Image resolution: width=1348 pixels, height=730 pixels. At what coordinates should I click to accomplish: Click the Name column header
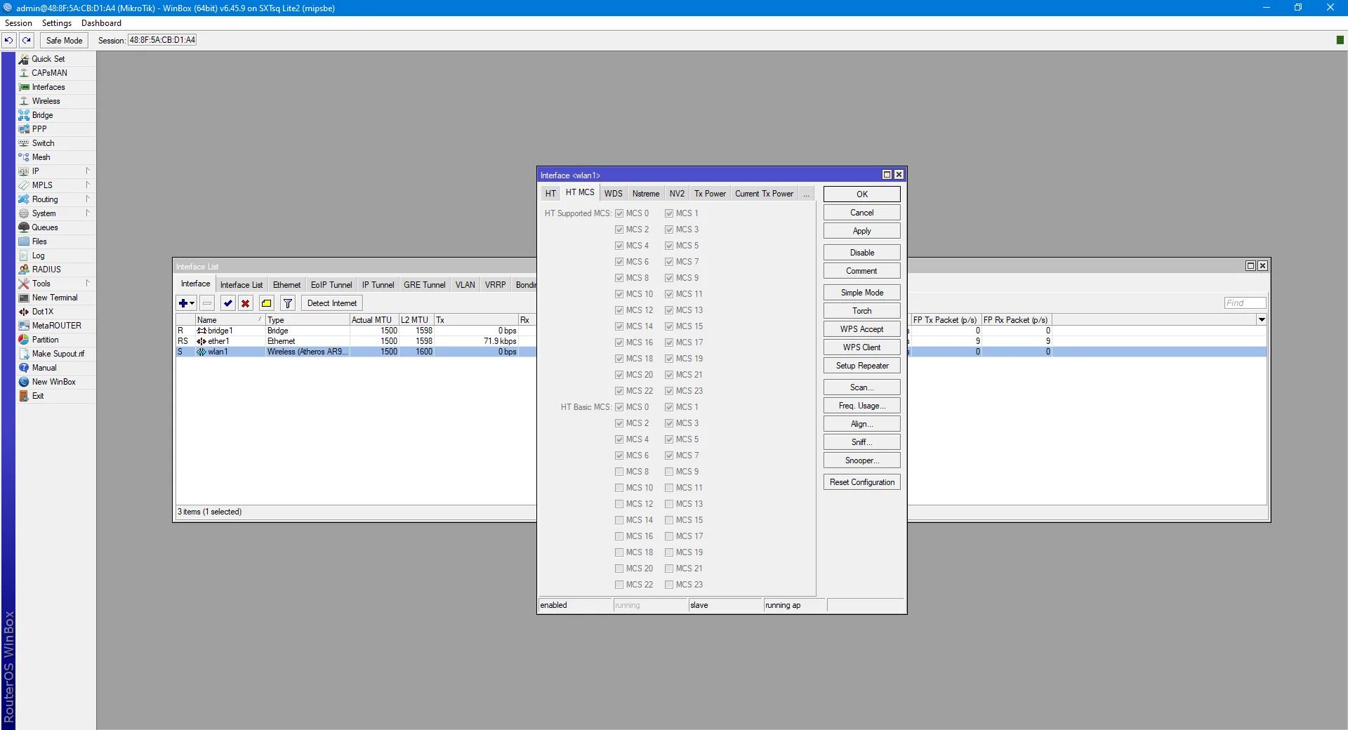coord(230,320)
